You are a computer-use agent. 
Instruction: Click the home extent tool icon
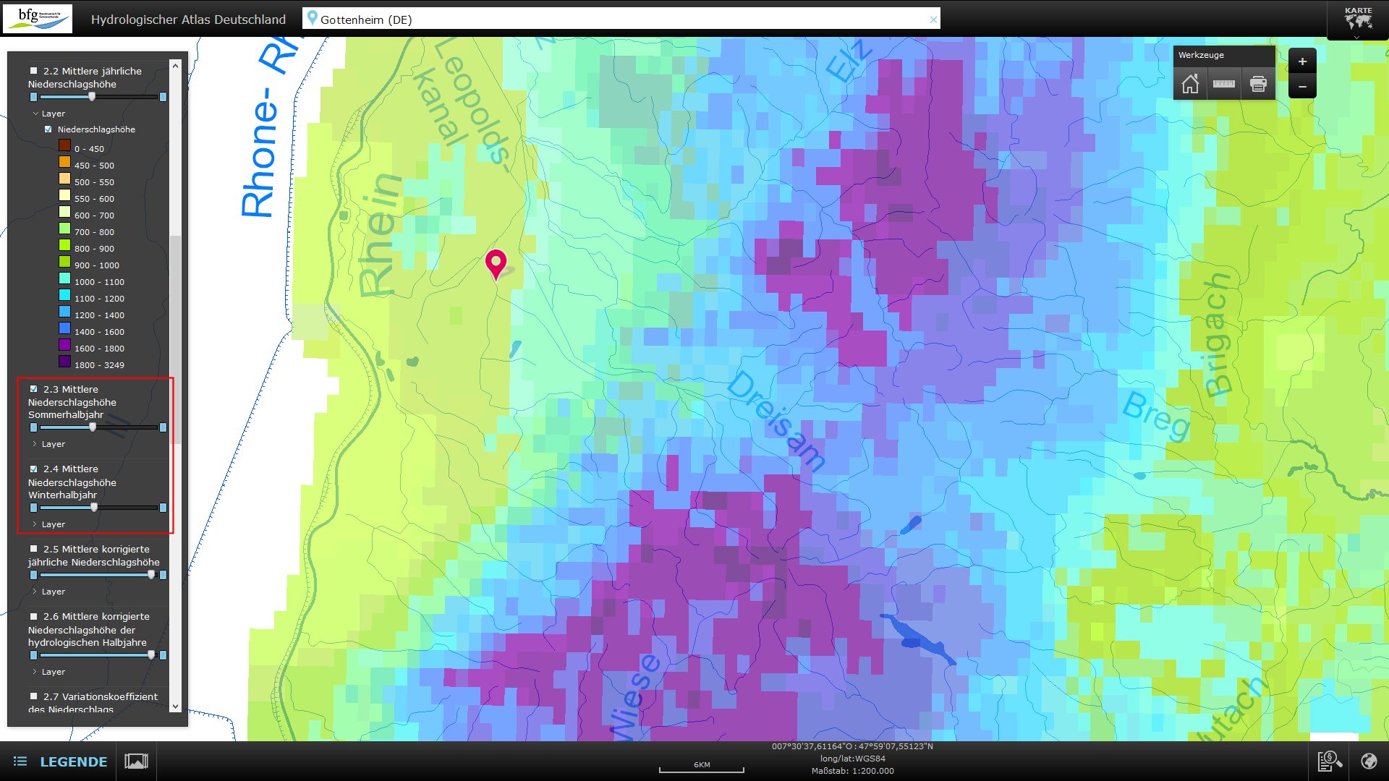(x=1190, y=84)
